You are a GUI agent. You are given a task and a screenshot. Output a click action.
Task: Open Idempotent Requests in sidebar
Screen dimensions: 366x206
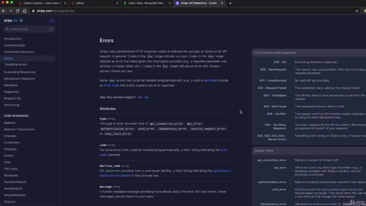[19, 79]
